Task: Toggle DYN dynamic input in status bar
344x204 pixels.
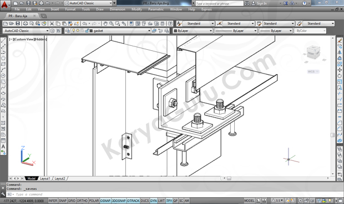Action: click(x=153, y=201)
